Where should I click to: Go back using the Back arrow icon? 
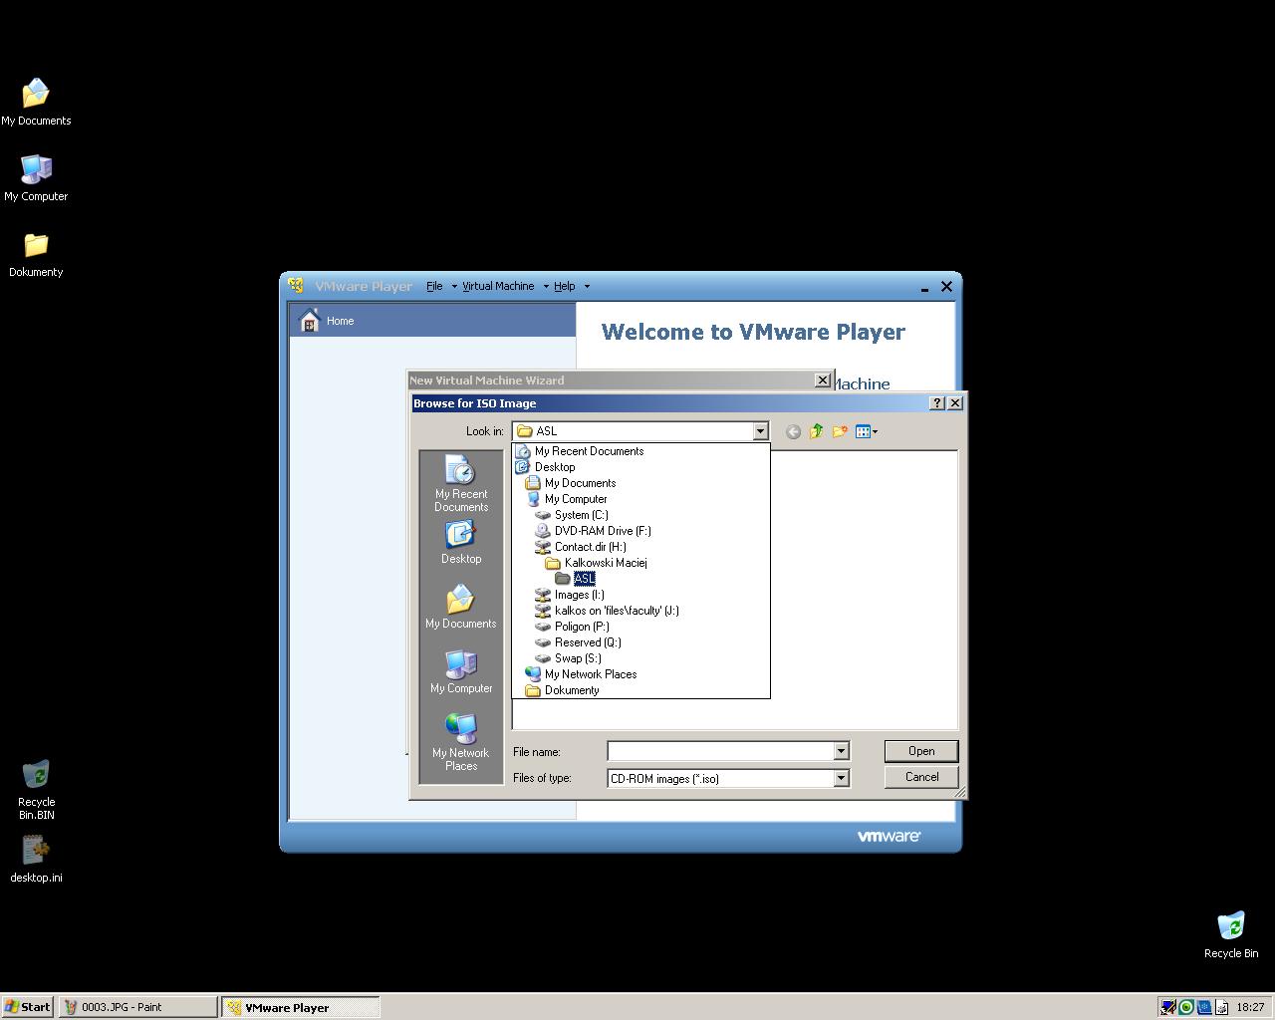tap(793, 431)
